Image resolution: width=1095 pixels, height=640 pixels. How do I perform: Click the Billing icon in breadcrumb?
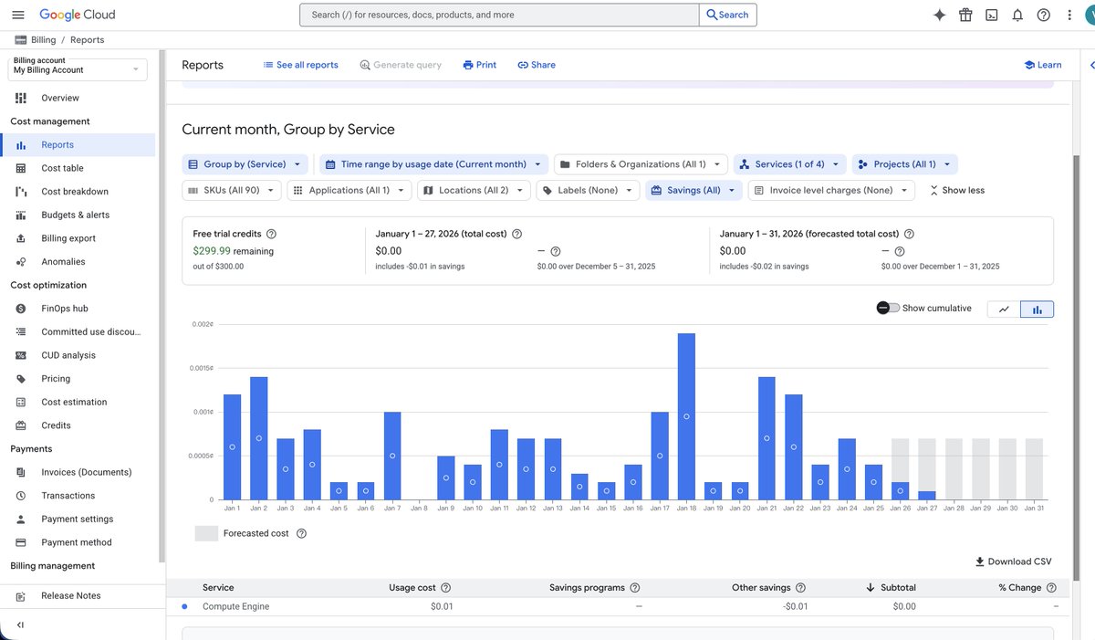[21, 40]
